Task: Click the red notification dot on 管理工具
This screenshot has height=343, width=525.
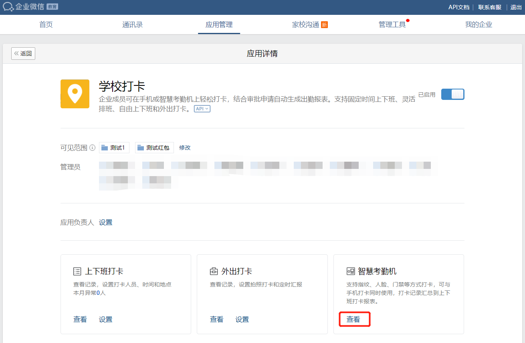Action: click(408, 20)
